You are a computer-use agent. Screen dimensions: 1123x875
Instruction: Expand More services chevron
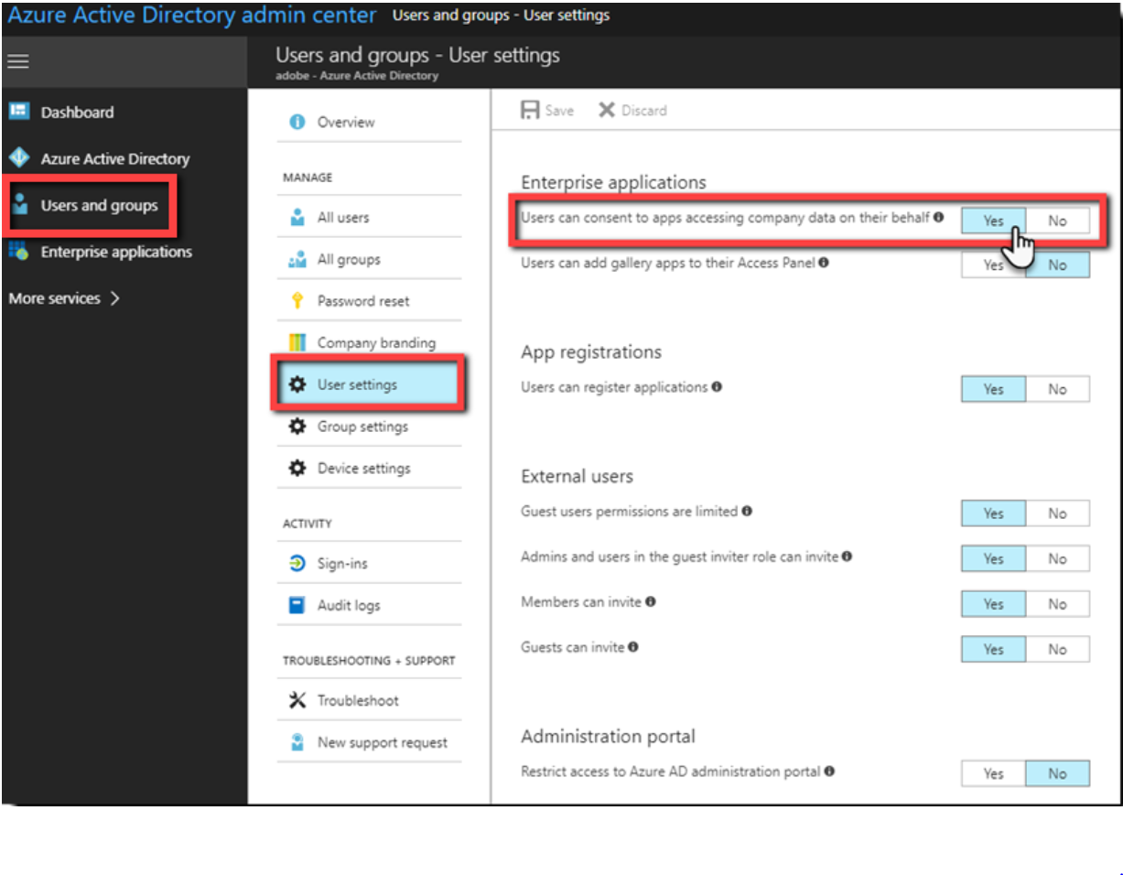pos(114,298)
